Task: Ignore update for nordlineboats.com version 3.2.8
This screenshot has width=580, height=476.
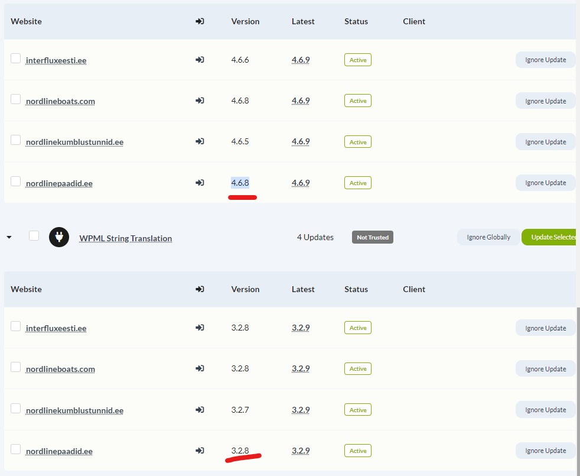Action: point(546,368)
